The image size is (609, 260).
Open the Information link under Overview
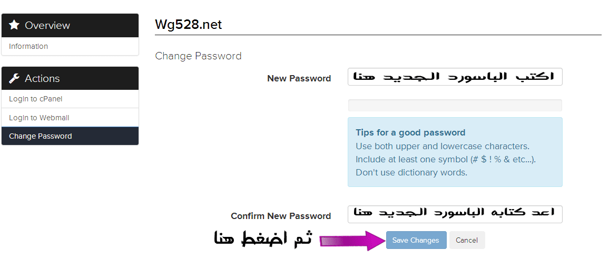coord(28,46)
